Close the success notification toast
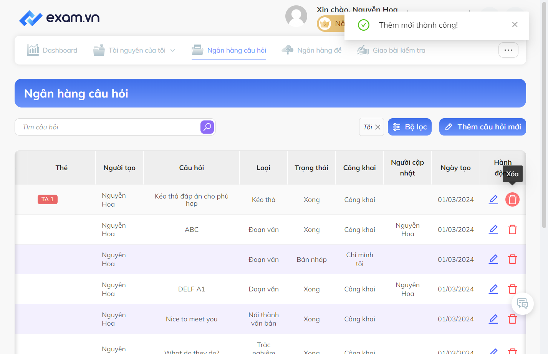 click(515, 25)
